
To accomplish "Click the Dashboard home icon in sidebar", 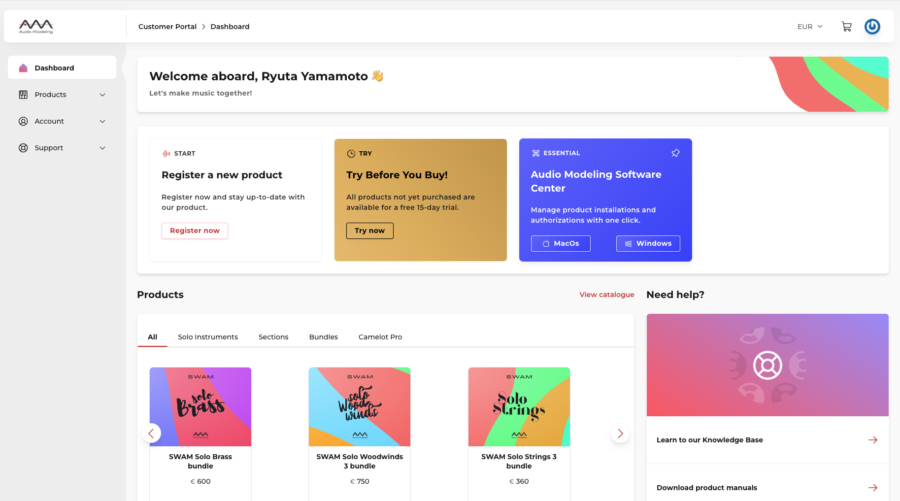I will [x=23, y=68].
